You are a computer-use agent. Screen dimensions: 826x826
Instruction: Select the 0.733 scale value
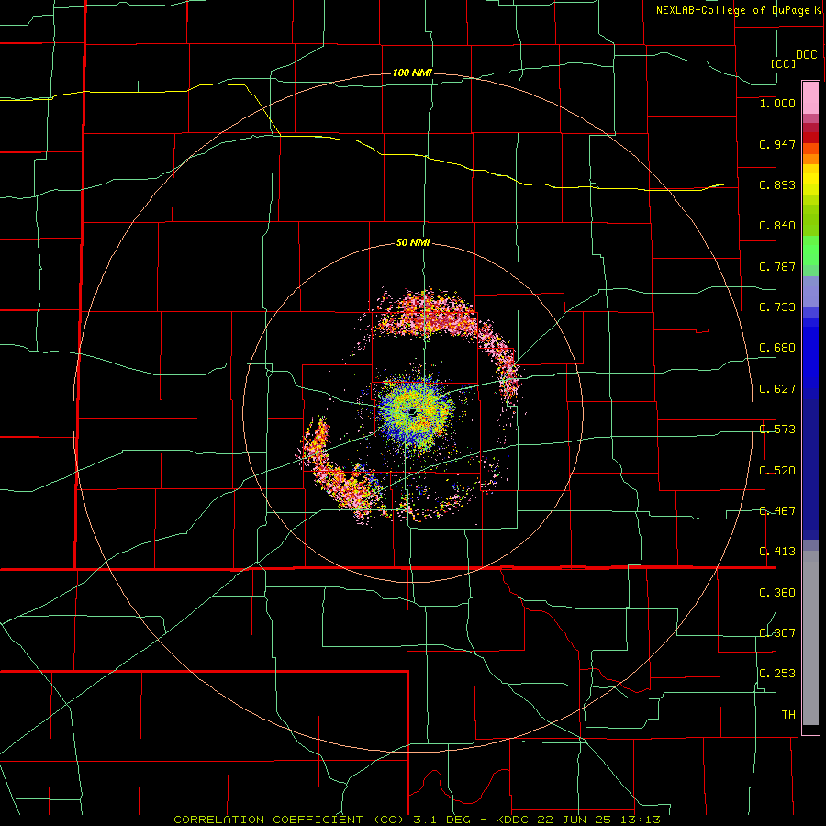click(x=777, y=307)
